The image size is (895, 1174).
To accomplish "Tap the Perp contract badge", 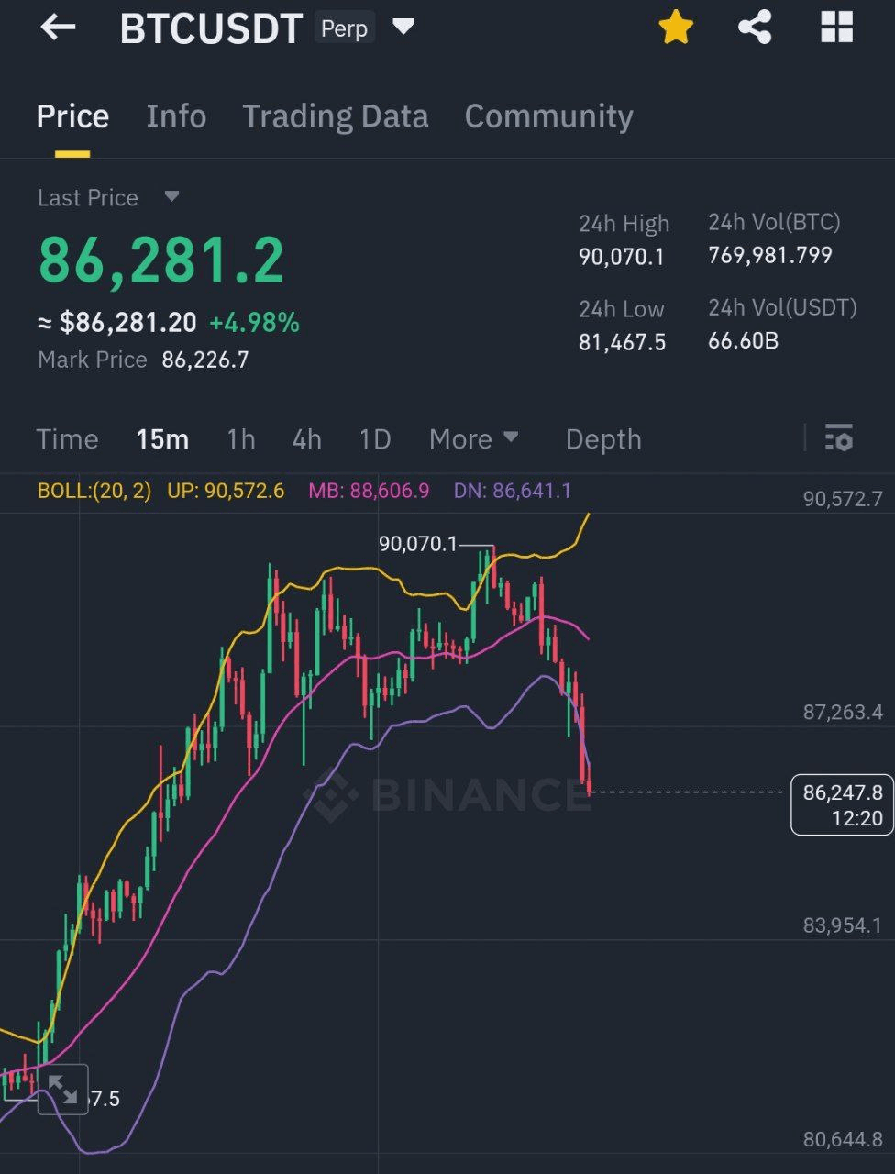I will (344, 28).
